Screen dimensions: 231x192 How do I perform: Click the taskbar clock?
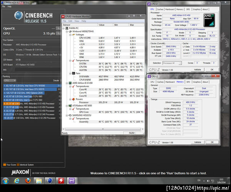[x=221, y=181]
